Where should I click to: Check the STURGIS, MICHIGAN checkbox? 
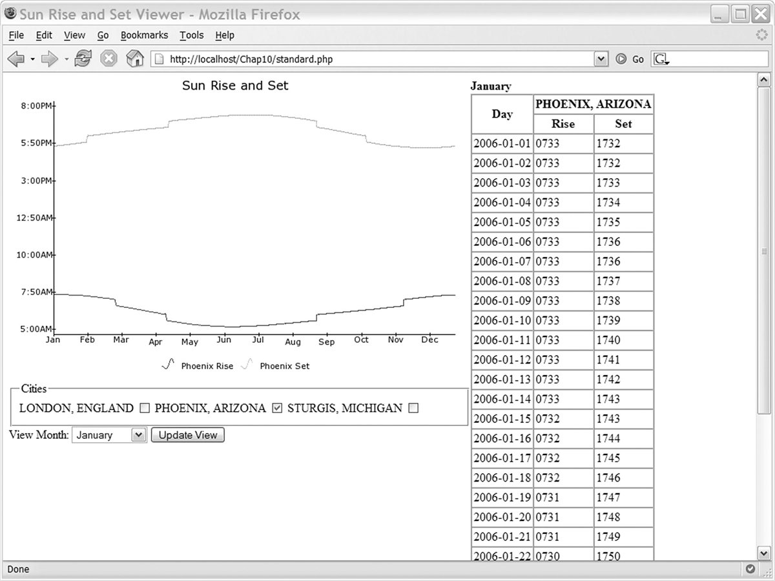click(x=414, y=408)
